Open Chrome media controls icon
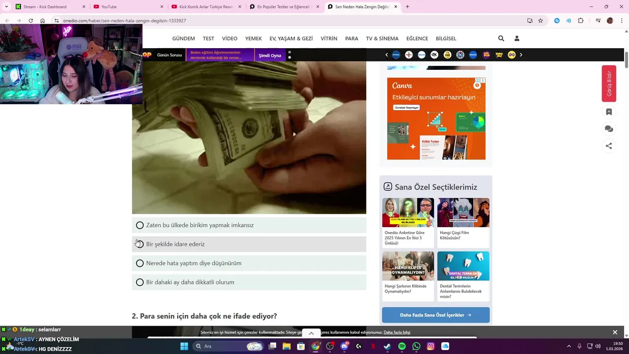 click(x=598, y=21)
